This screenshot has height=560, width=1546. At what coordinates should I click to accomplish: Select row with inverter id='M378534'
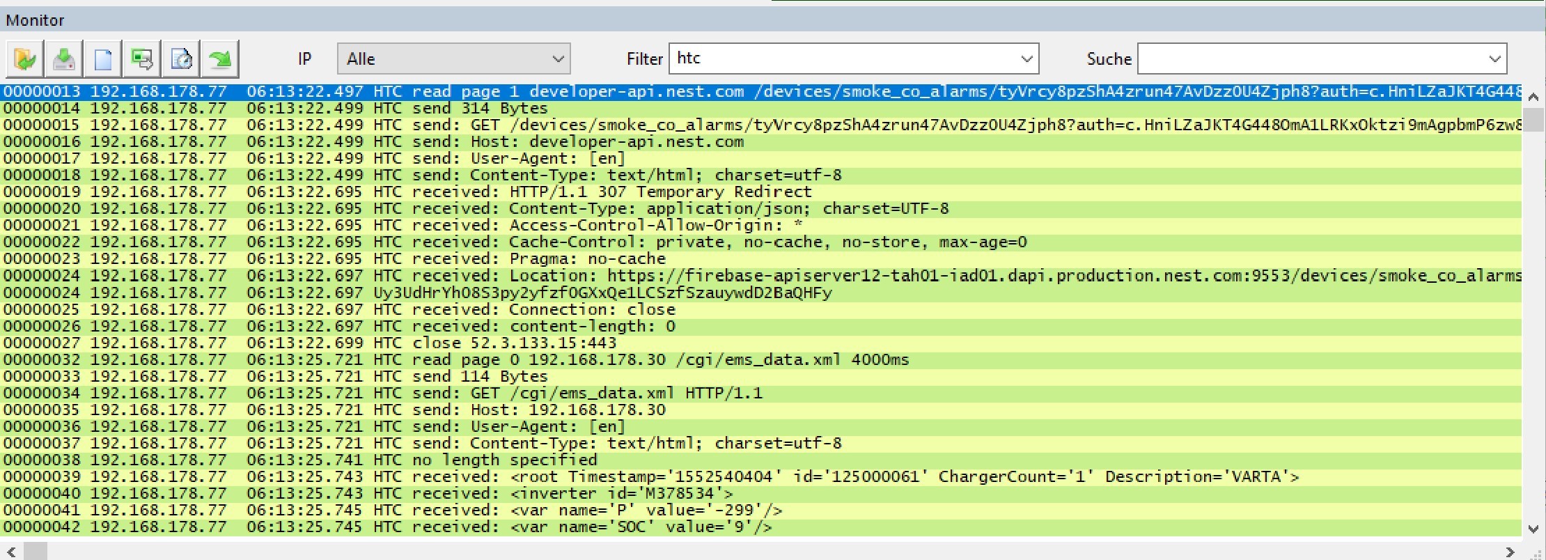click(x=761, y=494)
